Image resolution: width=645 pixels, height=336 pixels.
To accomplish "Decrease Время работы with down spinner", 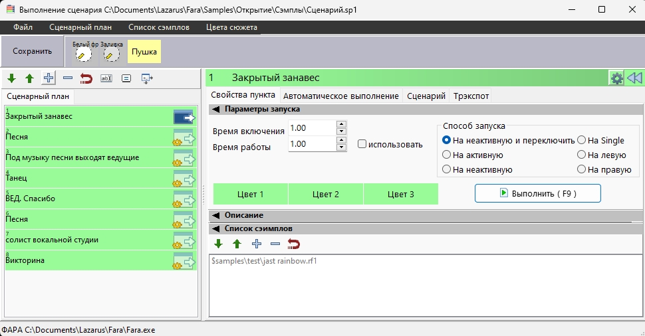I will [341, 147].
